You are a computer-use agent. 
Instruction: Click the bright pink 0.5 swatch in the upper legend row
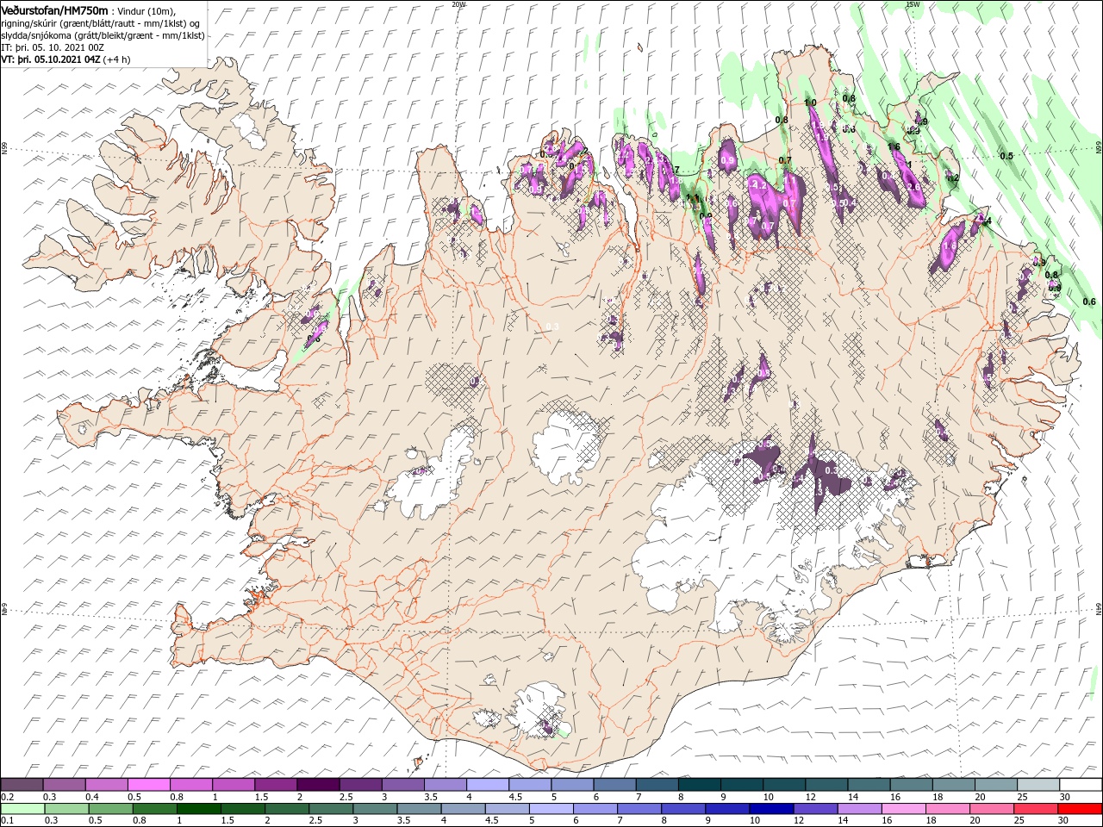pyautogui.click(x=149, y=785)
